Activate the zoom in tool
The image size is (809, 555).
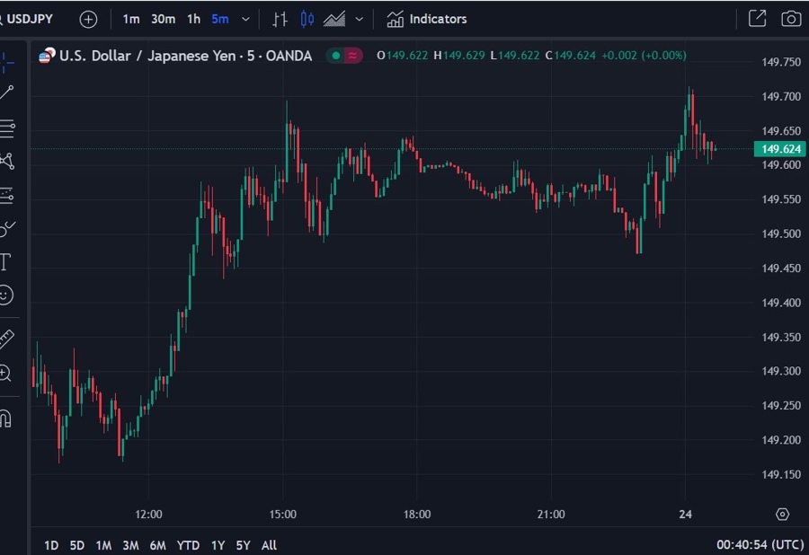(5, 373)
